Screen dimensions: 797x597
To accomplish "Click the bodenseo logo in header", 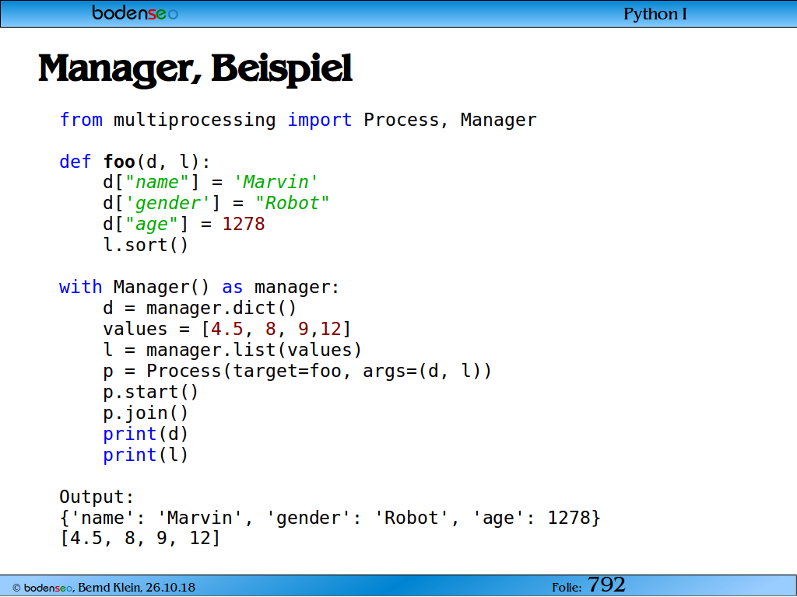I will 135,12.
